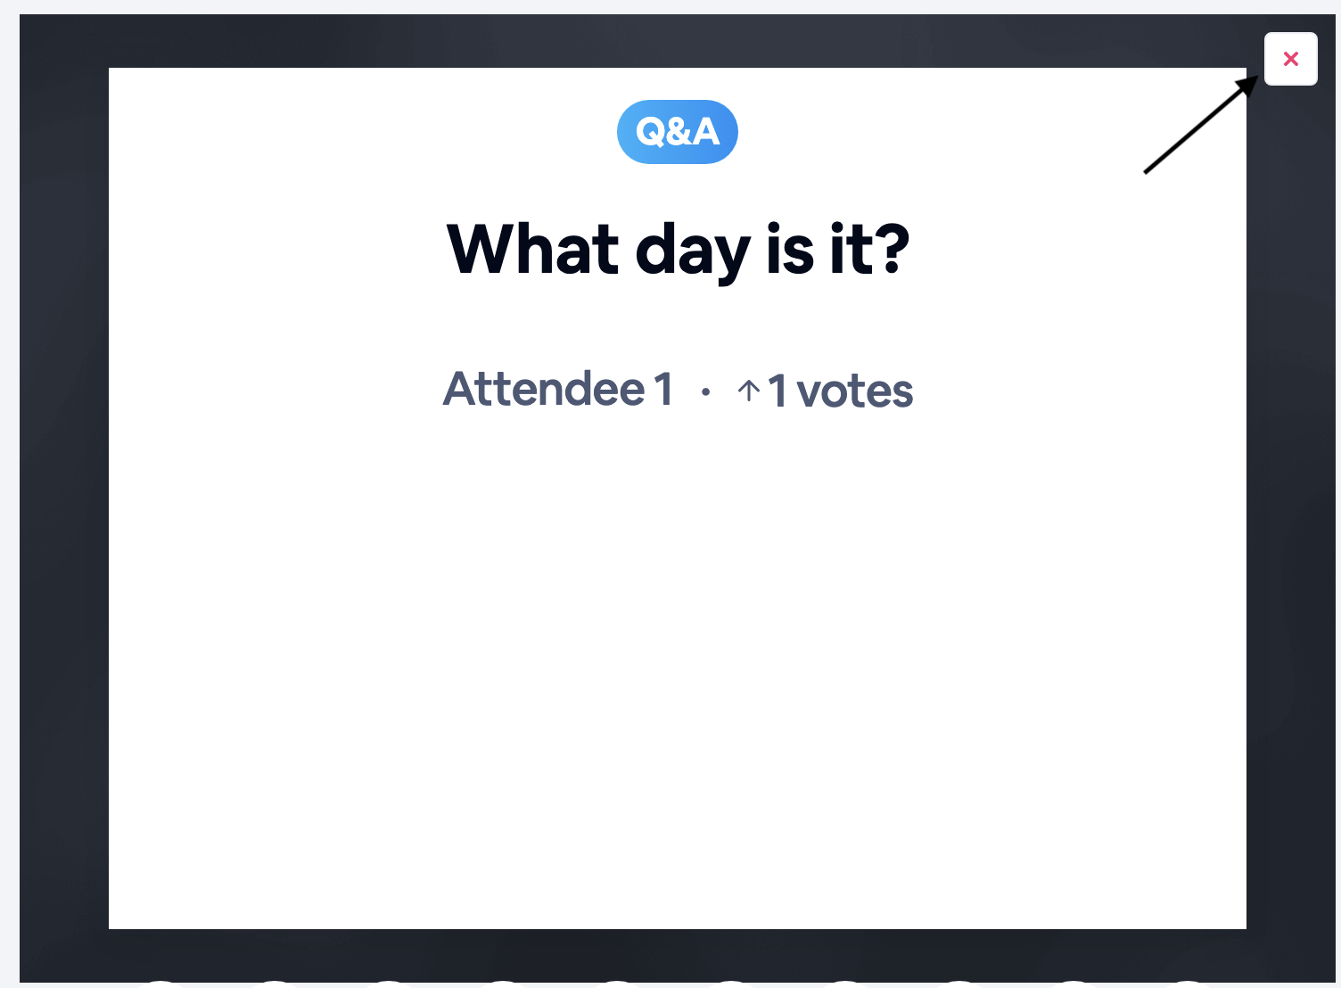This screenshot has height=988, width=1341.
Task: Click the word "day" in the question
Action: (x=692, y=251)
